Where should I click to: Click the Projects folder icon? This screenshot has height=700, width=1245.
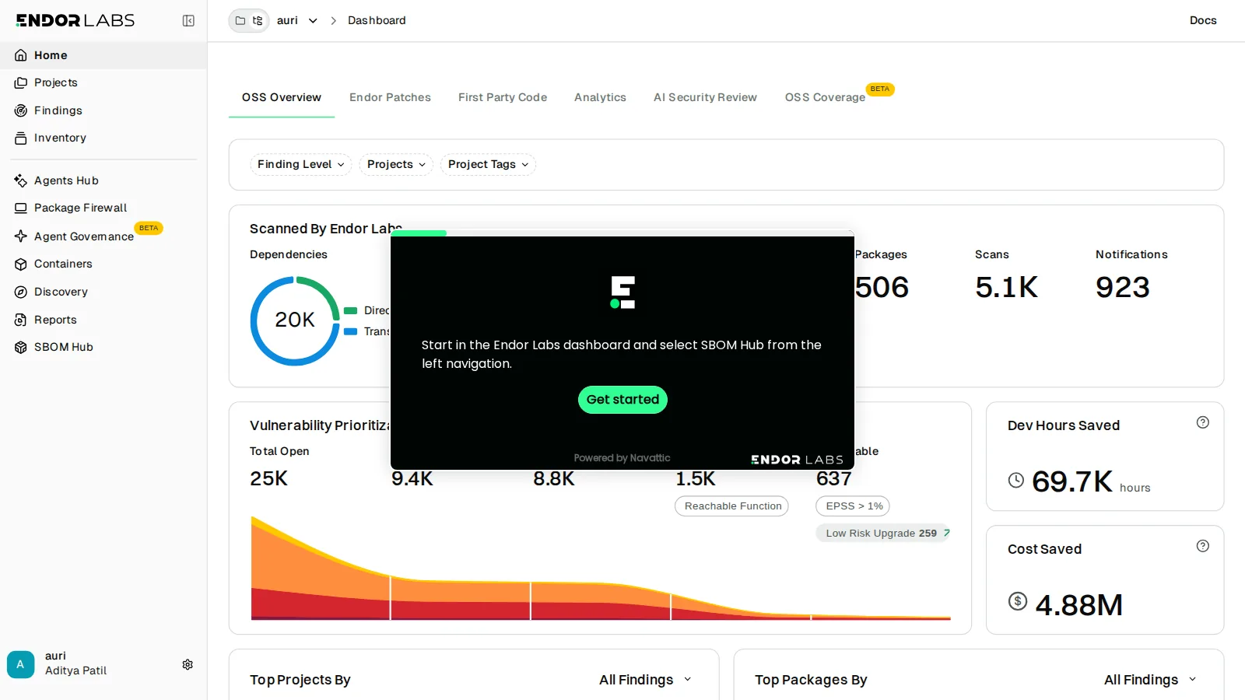tap(21, 82)
